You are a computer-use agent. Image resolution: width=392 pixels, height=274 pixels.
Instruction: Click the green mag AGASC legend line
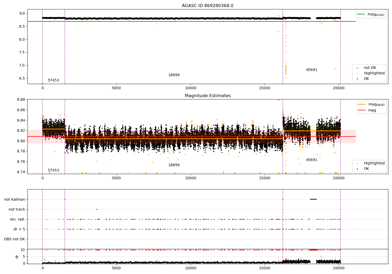[x=361, y=14]
